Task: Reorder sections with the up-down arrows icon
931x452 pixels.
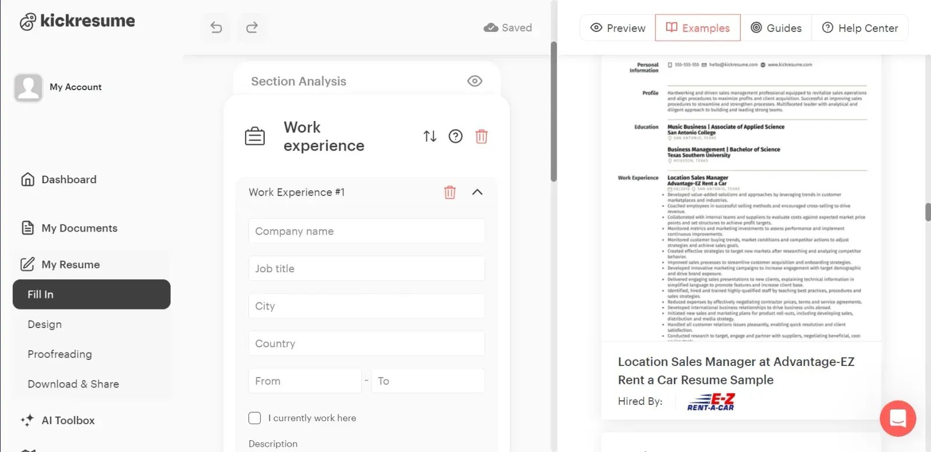Action: pyautogui.click(x=430, y=136)
